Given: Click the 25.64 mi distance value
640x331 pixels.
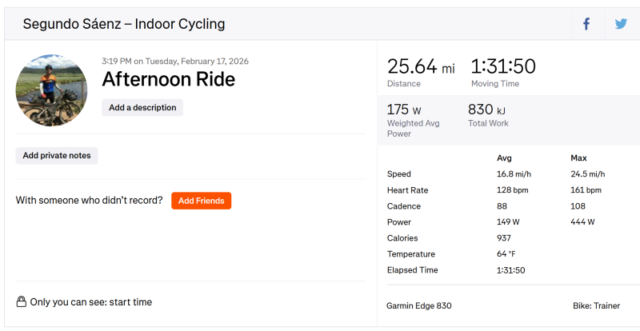Looking at the screenshot, I should click(x=421, y=66).
